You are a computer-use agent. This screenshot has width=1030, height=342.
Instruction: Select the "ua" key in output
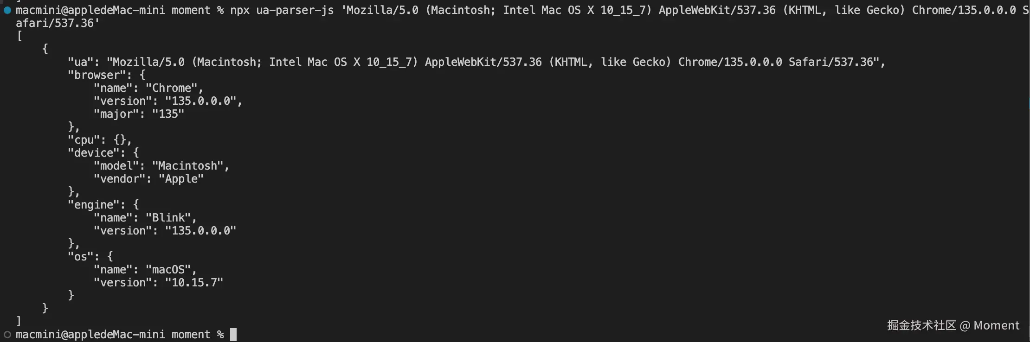click(81, 62)
